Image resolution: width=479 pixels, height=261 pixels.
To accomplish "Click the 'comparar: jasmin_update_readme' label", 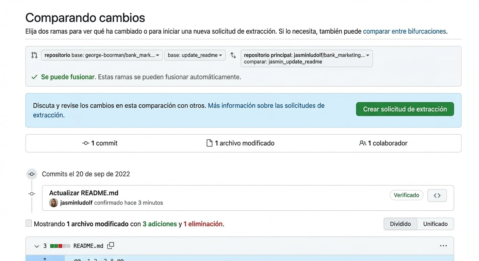I will (x=283, y=62).
